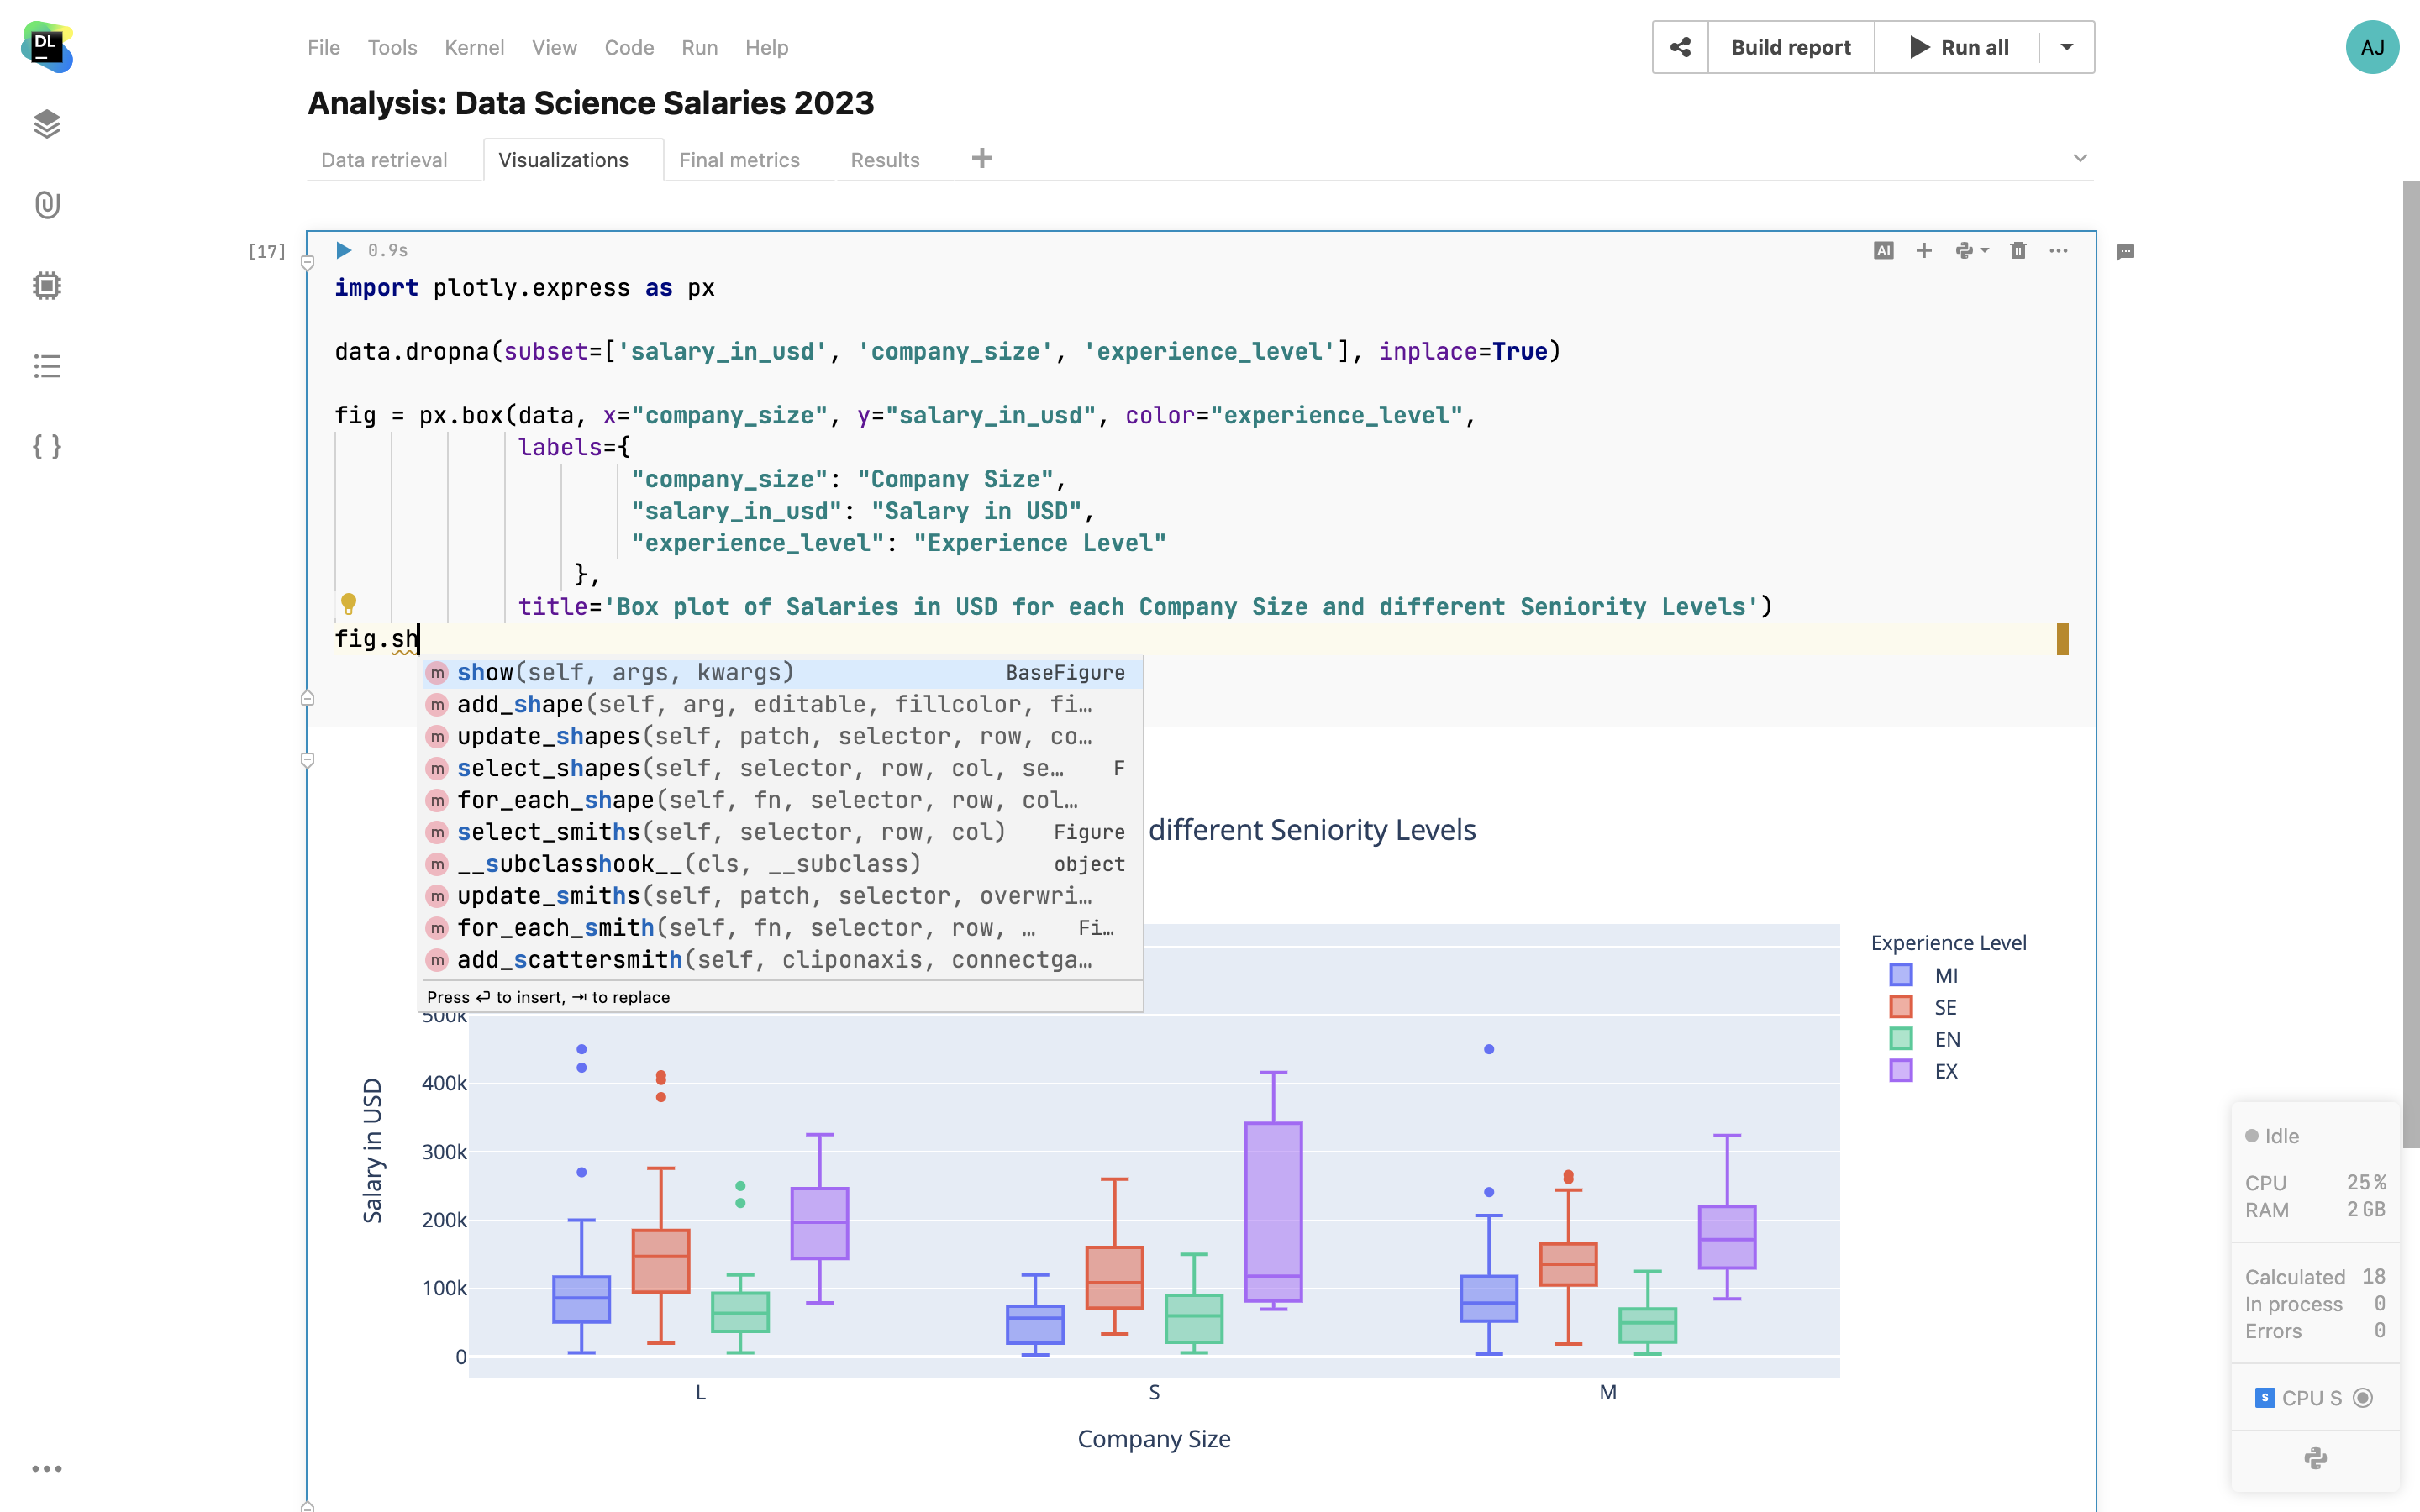Image resolution: width=2420 pixels, height=1512 pixels.
Task: Click the share icon next to Build report
Action: [x=1680, y=47]
